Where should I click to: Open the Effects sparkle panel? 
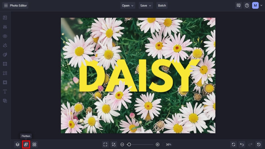click(5, 45)
